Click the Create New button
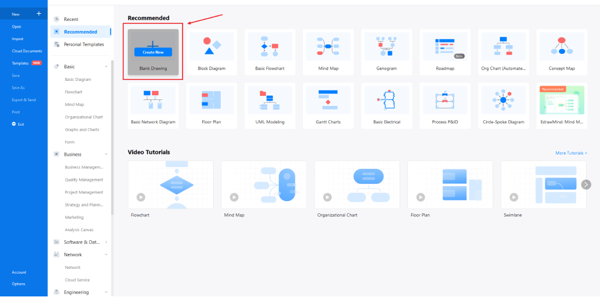Viewport: 600px width, 297px height. point(153,52)
